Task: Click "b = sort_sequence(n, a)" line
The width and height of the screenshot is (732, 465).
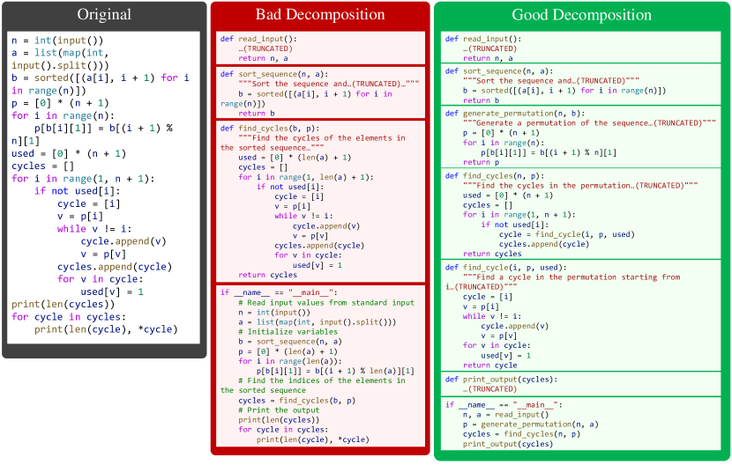Action: (290, 342)
